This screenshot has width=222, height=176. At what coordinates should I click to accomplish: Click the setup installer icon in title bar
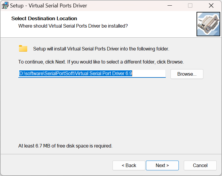coord(5,6)
